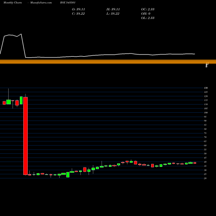Click the 'BSE 543591' symbol label
This screenshot has width=216, height=216.
coord(68,3)
